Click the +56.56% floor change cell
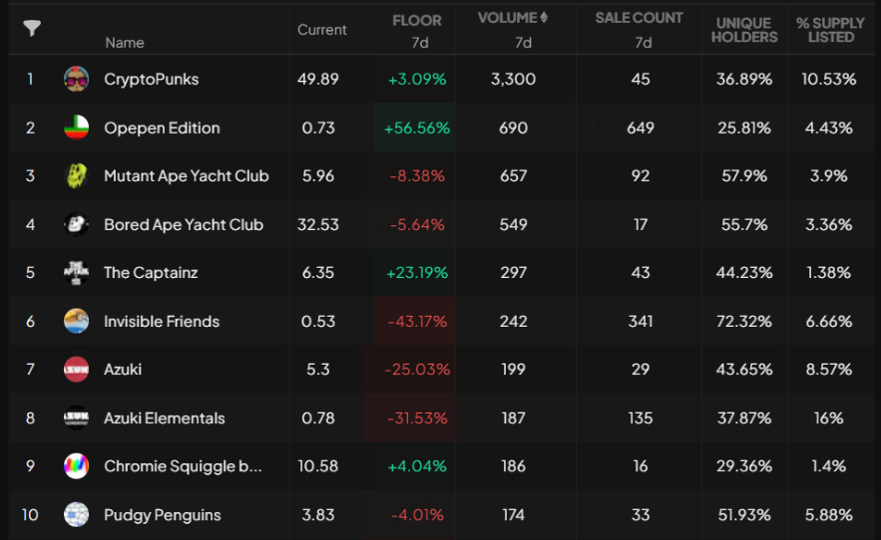881x540 pixels. click(x=417, y=128)
